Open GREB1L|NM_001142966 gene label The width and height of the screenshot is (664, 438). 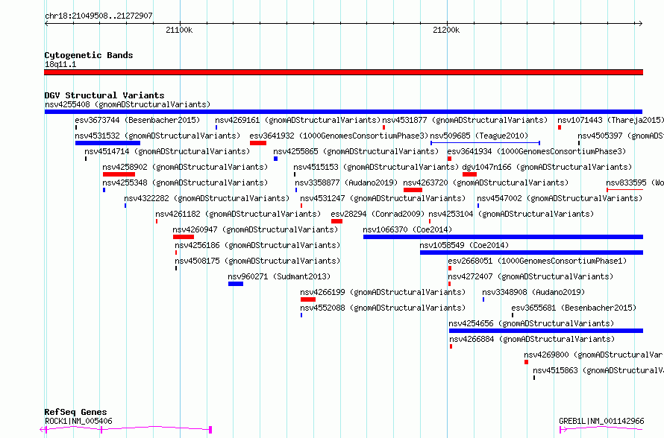(x=602, y=421)
